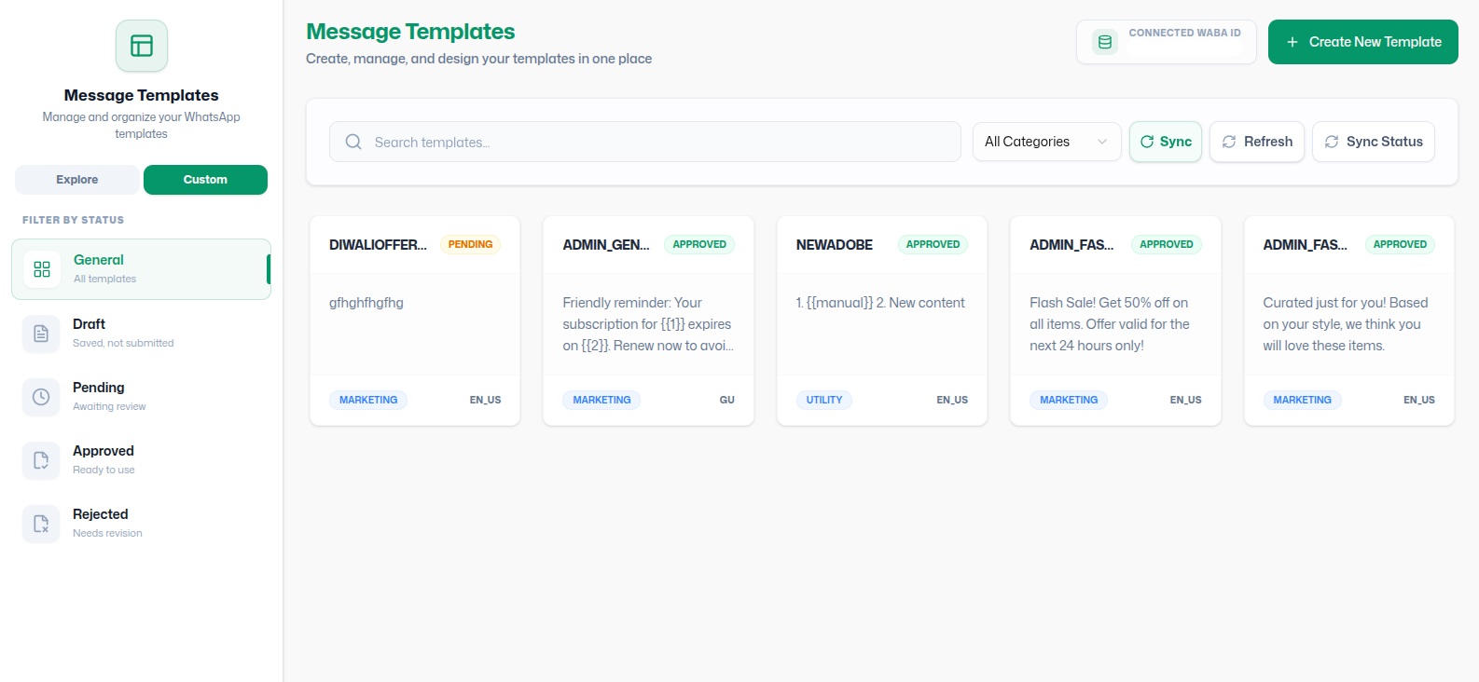Click EN_US label on NEWADOBE card
1479x682 pixels.
(x=952, y=400)
